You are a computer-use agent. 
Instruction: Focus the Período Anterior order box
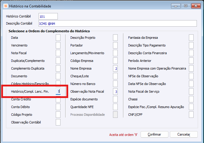click(x=191, y=61)
